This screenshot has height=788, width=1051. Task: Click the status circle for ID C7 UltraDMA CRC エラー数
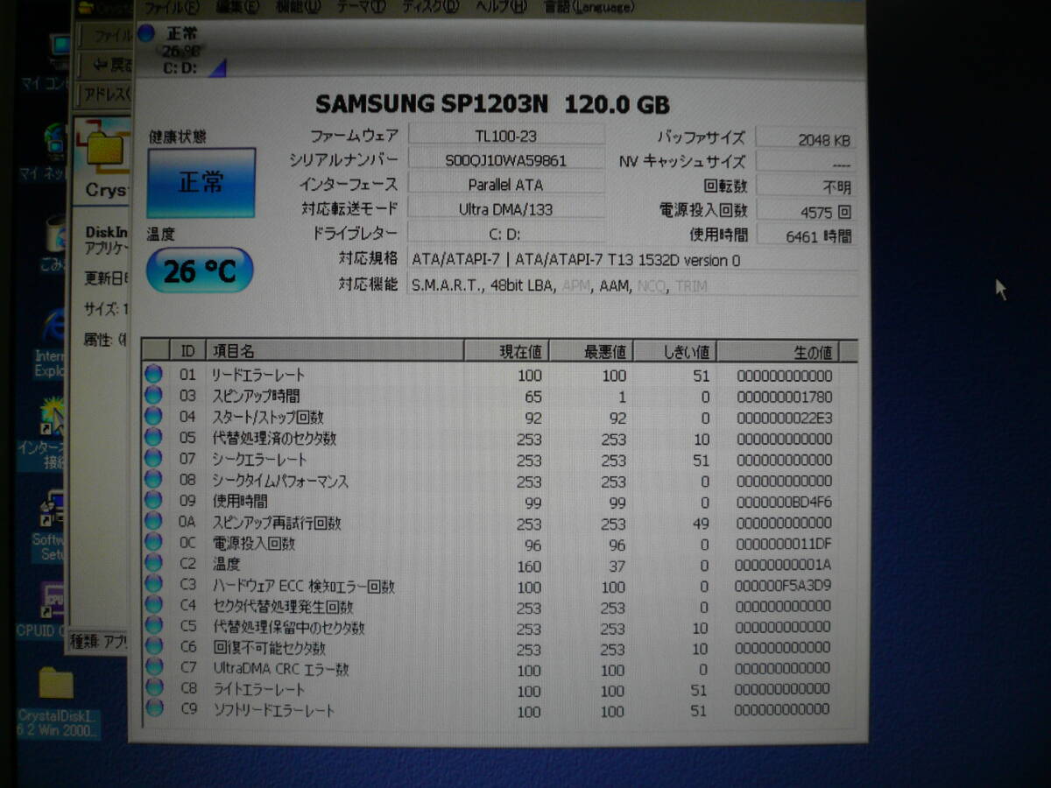pyautogui.click(x=154, y=667)
